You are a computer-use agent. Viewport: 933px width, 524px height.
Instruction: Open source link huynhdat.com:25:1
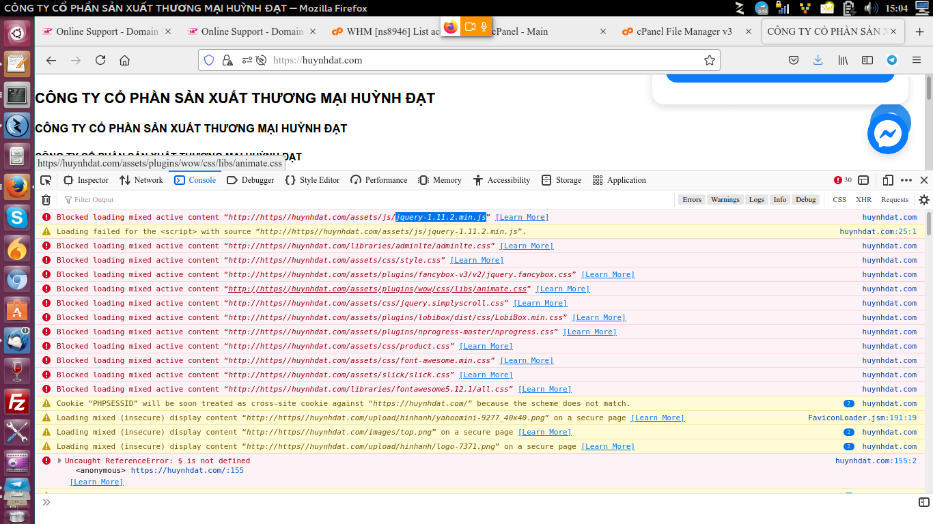coord(878,231)
